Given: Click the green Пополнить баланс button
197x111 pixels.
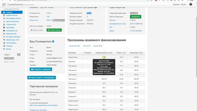Looking at the screenshot, I should tap(54, 30).
